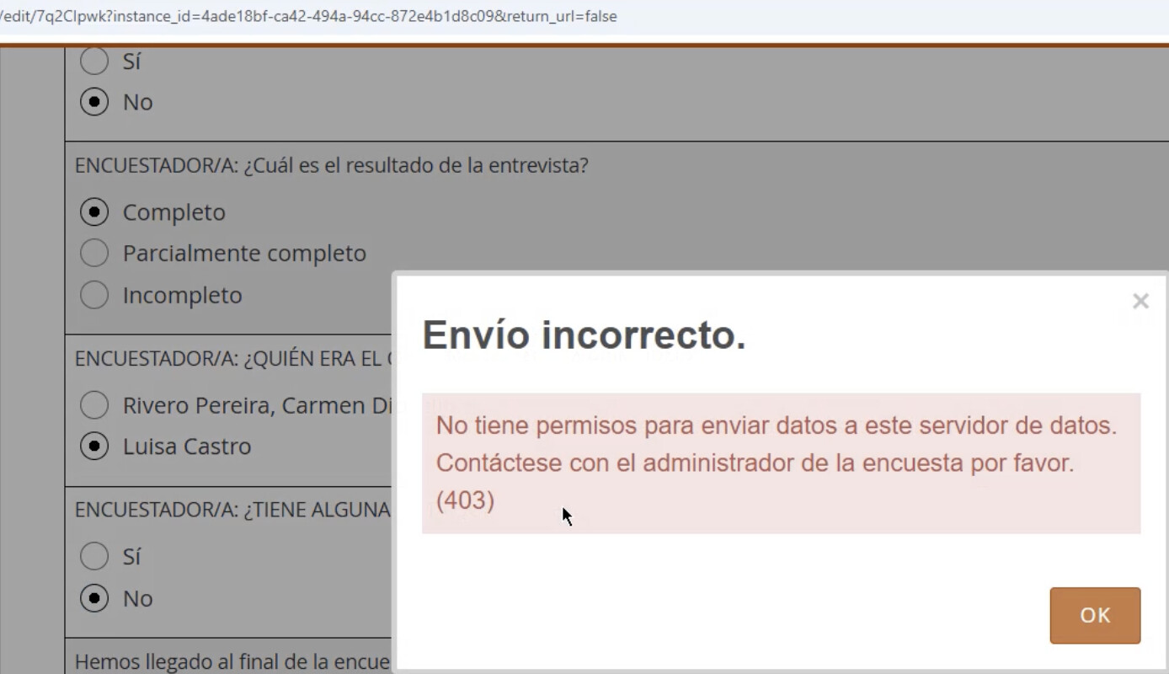Choose 'Parcialmente completo' interview result
This screenshot has width=1169, height=674.
pos(94,254)
